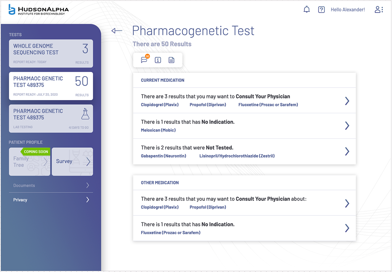Screen dimensions: 392x272
Task: Click the chevron on the Family Tree card
Action: [x=46, y=161]
